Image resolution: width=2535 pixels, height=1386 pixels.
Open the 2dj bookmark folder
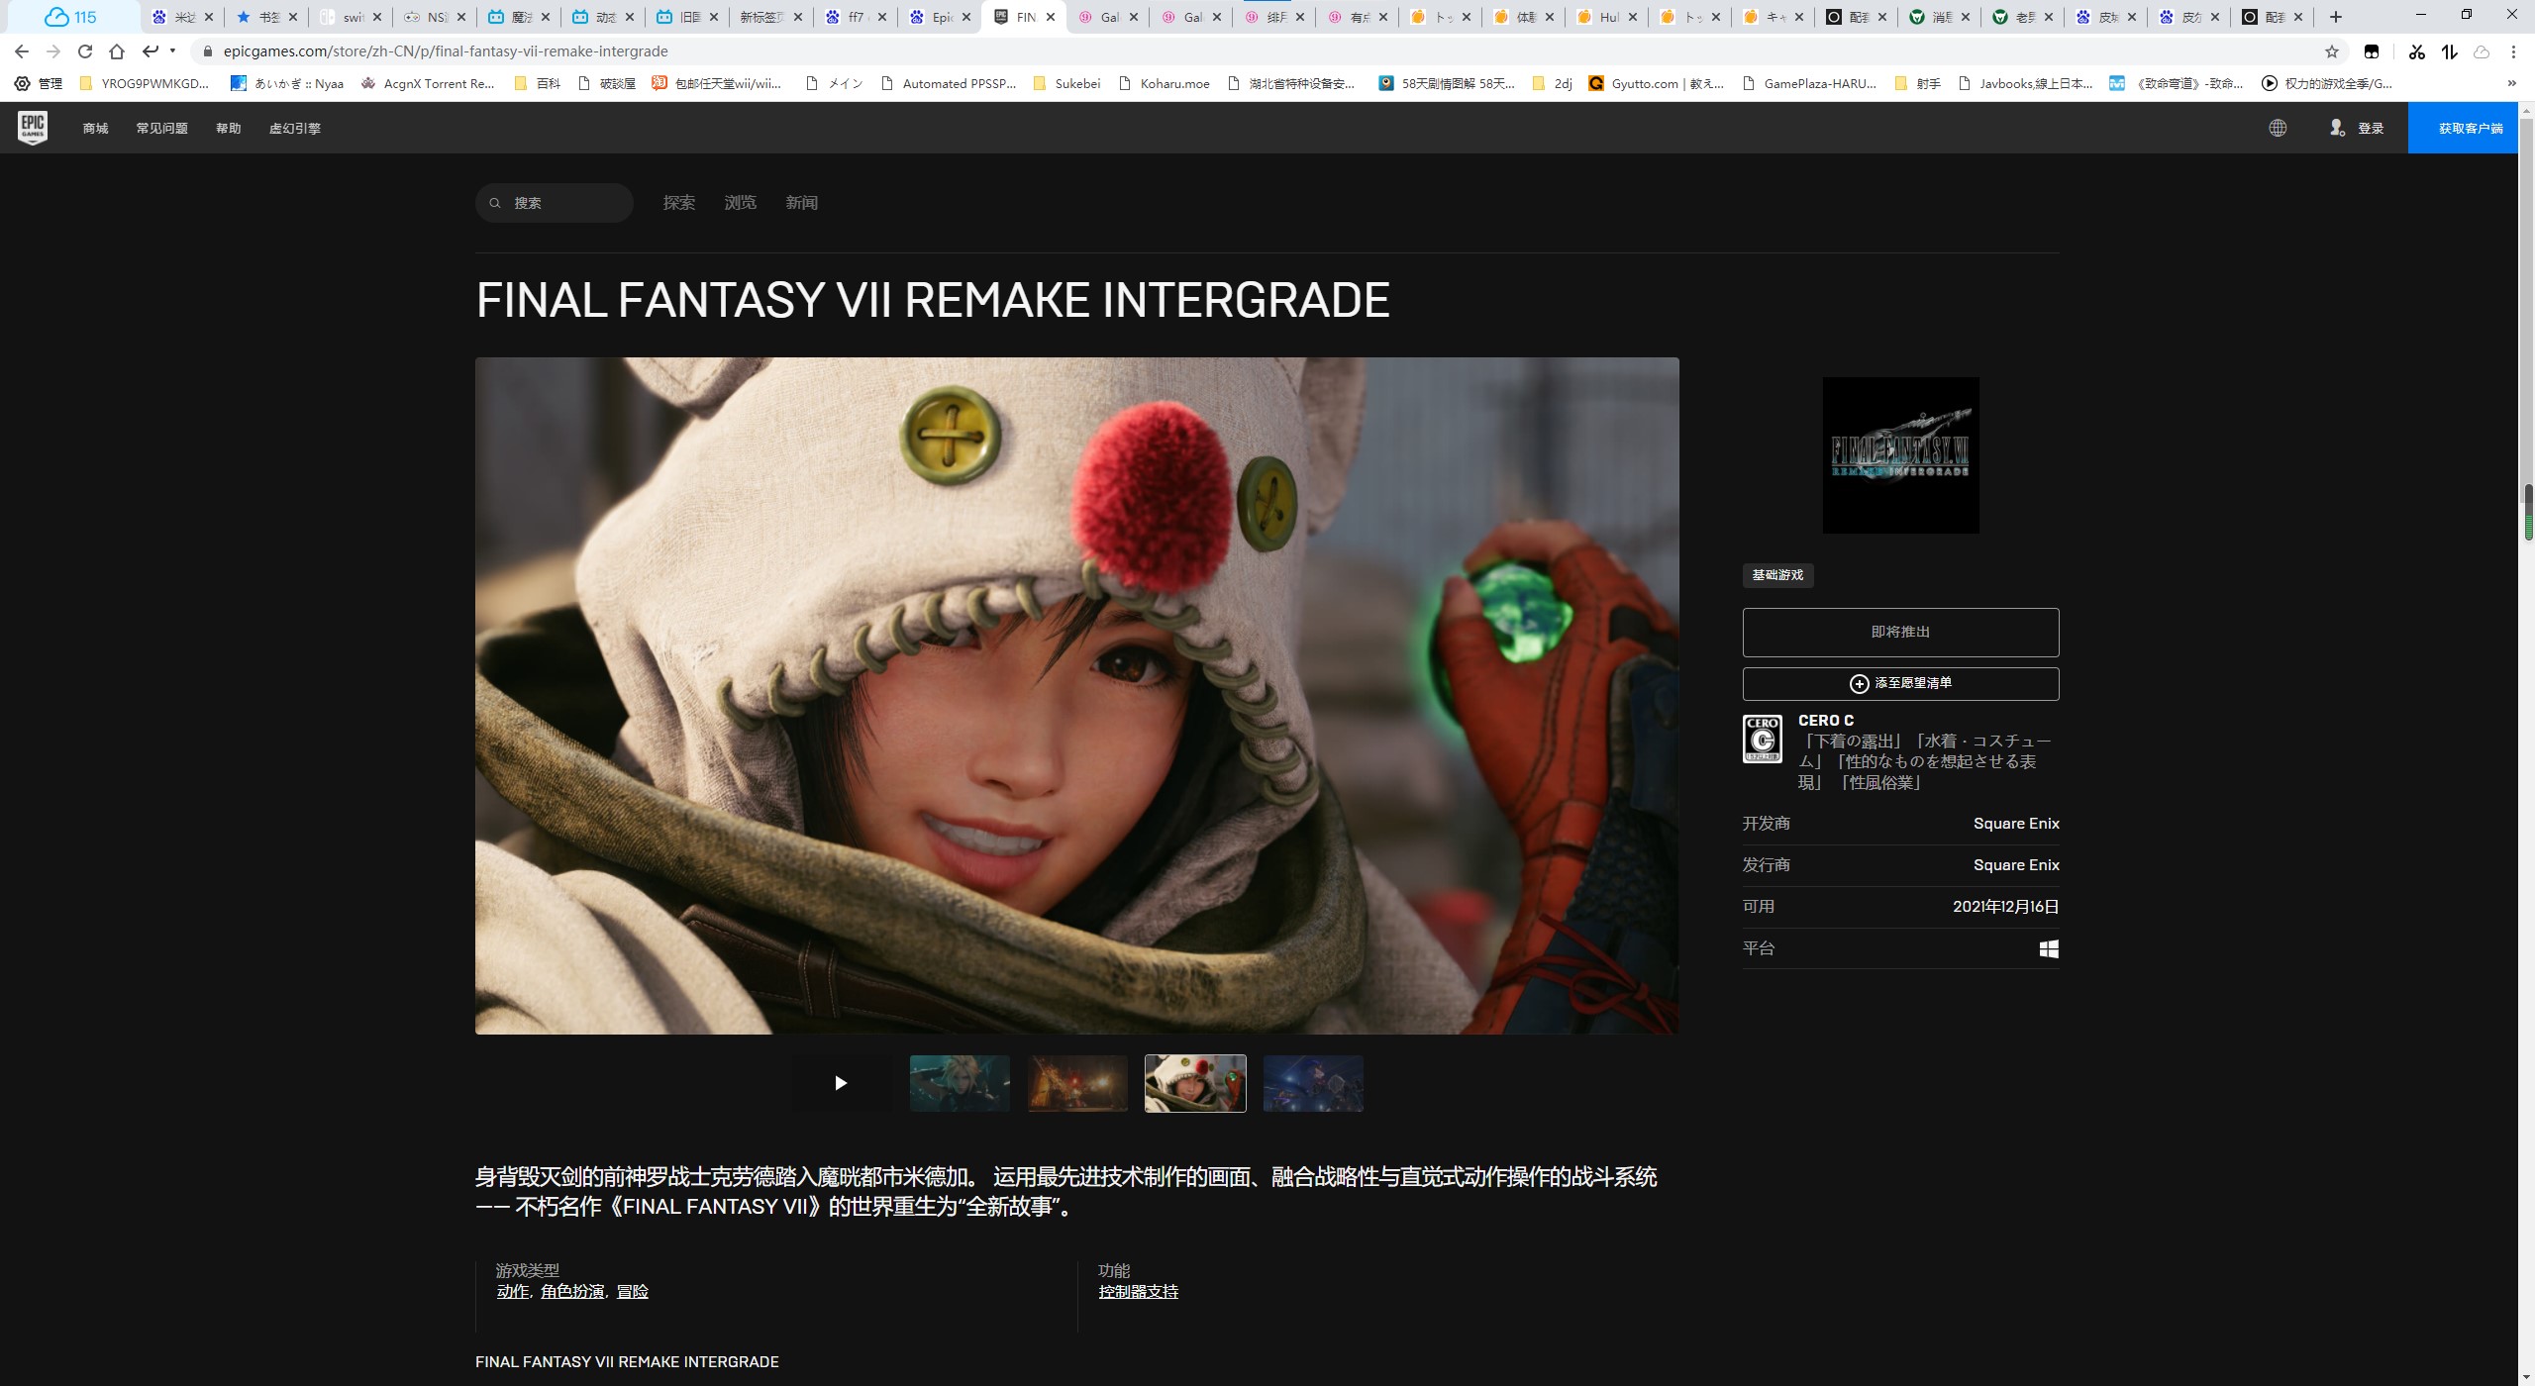1552,83
